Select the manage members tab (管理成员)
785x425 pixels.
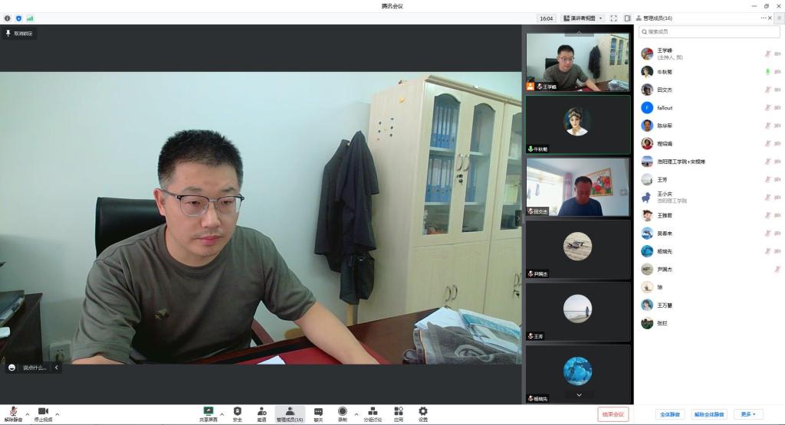point(290,414)
